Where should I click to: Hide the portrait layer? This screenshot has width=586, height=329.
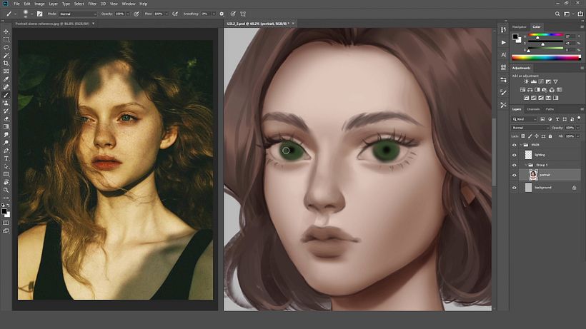(515, 175)
